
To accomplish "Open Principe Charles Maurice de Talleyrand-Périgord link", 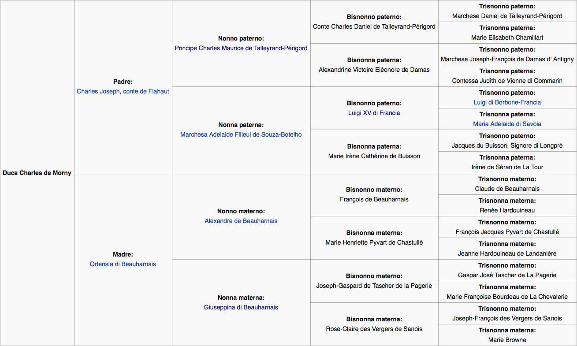I will coord(241,48).
